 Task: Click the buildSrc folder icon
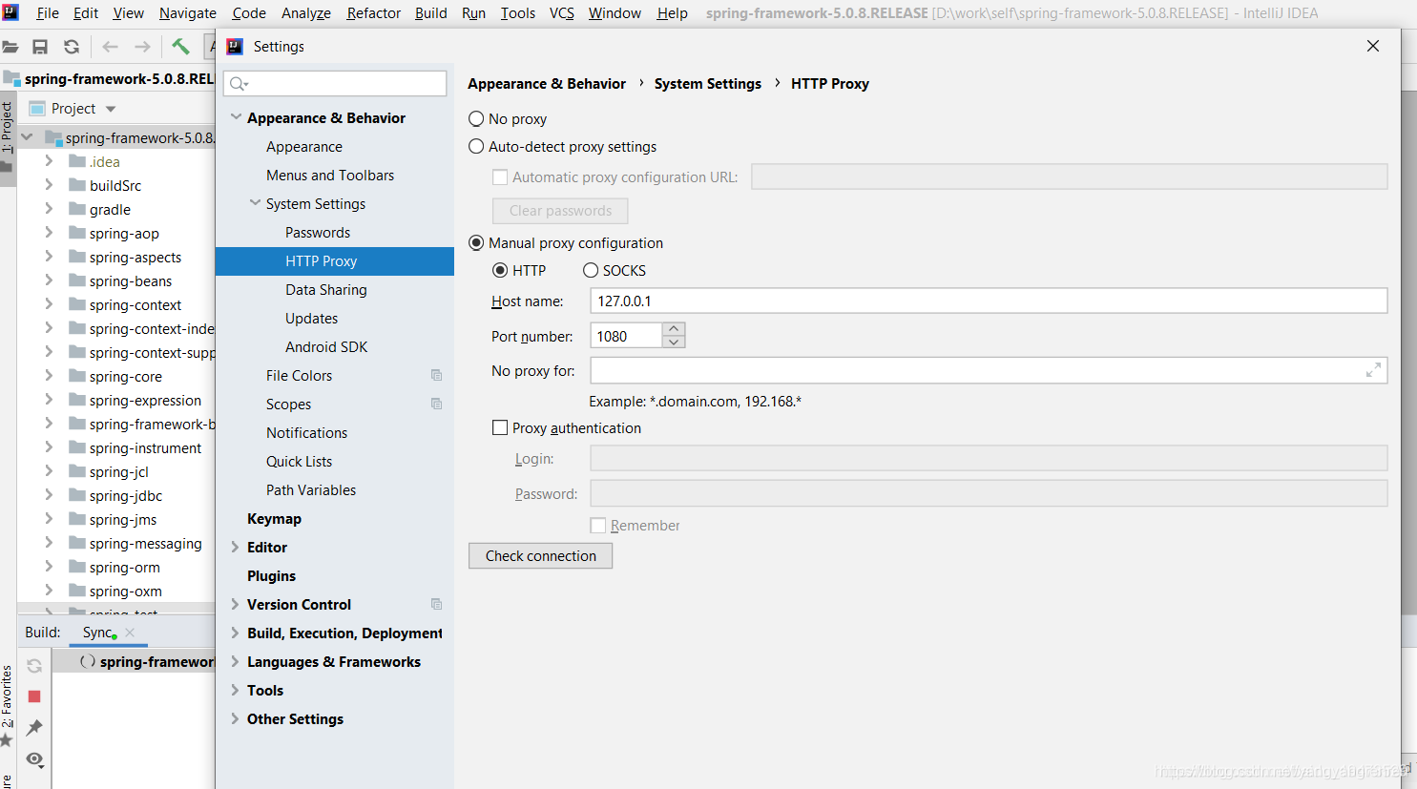[x=77, y=185]
